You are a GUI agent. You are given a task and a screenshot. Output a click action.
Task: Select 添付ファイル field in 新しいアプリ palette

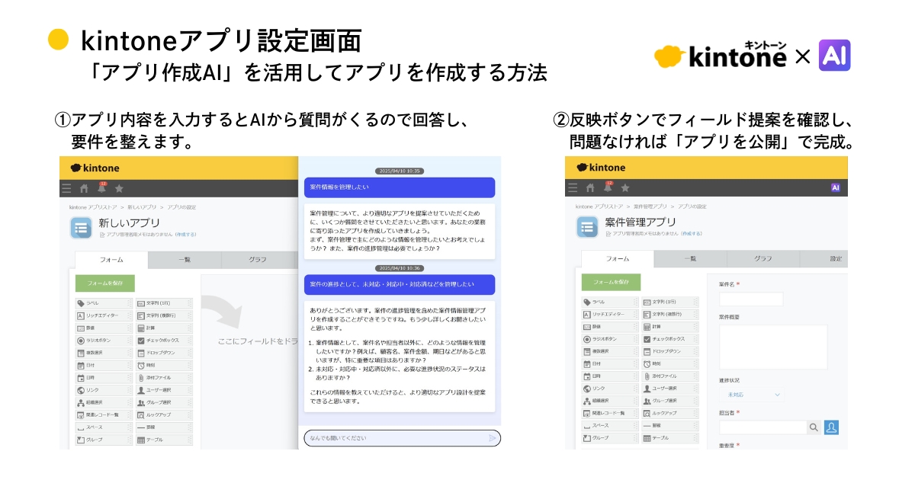165,377
